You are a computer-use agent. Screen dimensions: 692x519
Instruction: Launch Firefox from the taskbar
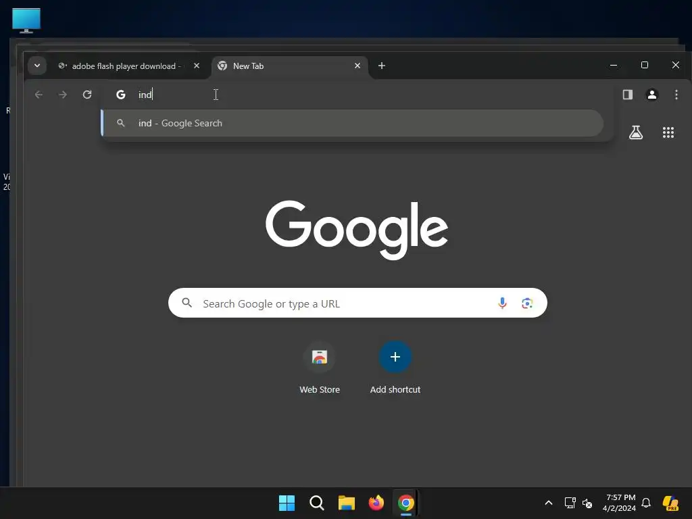pyautogui.click(x=376, y=503)
